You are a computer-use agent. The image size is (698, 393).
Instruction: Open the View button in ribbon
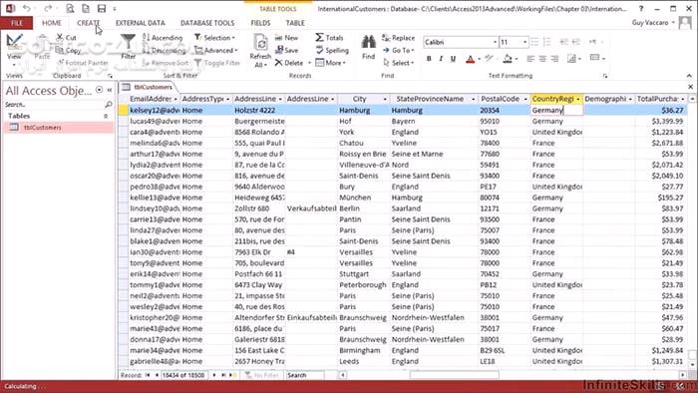[x=14, y=49]
